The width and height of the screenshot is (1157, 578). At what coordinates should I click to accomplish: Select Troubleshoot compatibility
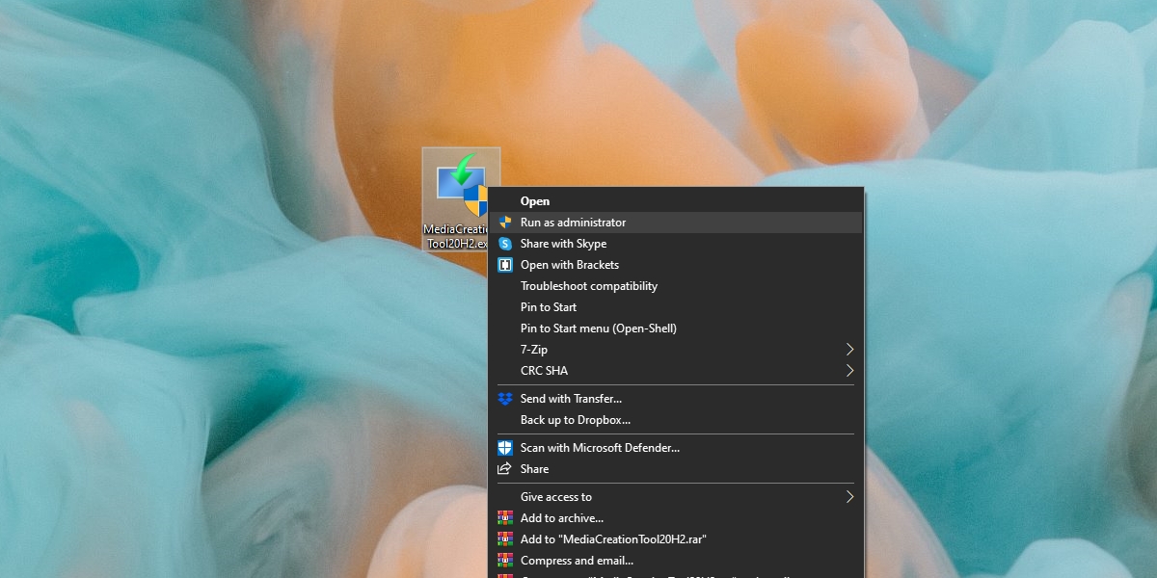tap(588, 286)
